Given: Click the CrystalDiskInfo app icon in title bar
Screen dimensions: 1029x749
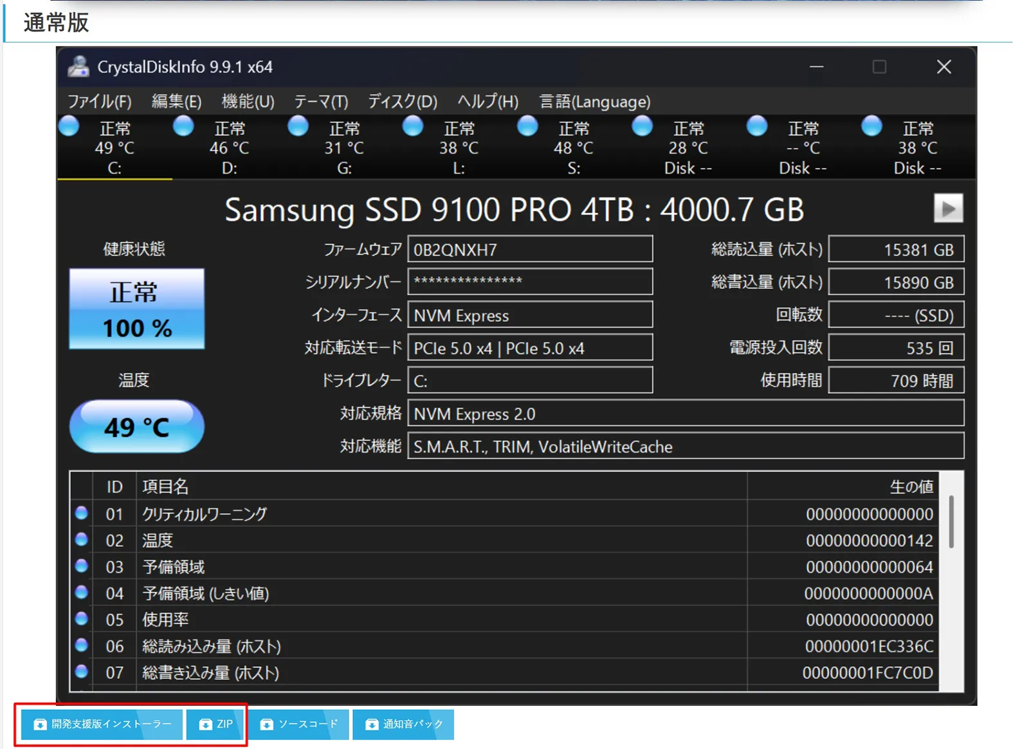Looking at the screenshot, I should pyautogui.click(x=78, y=66).
